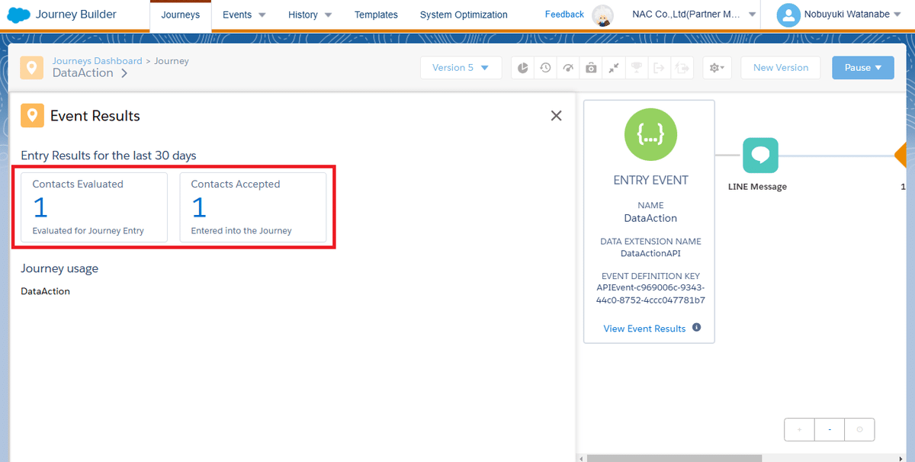
Task: Click the user avatar icon
Action: click(788, 14)
